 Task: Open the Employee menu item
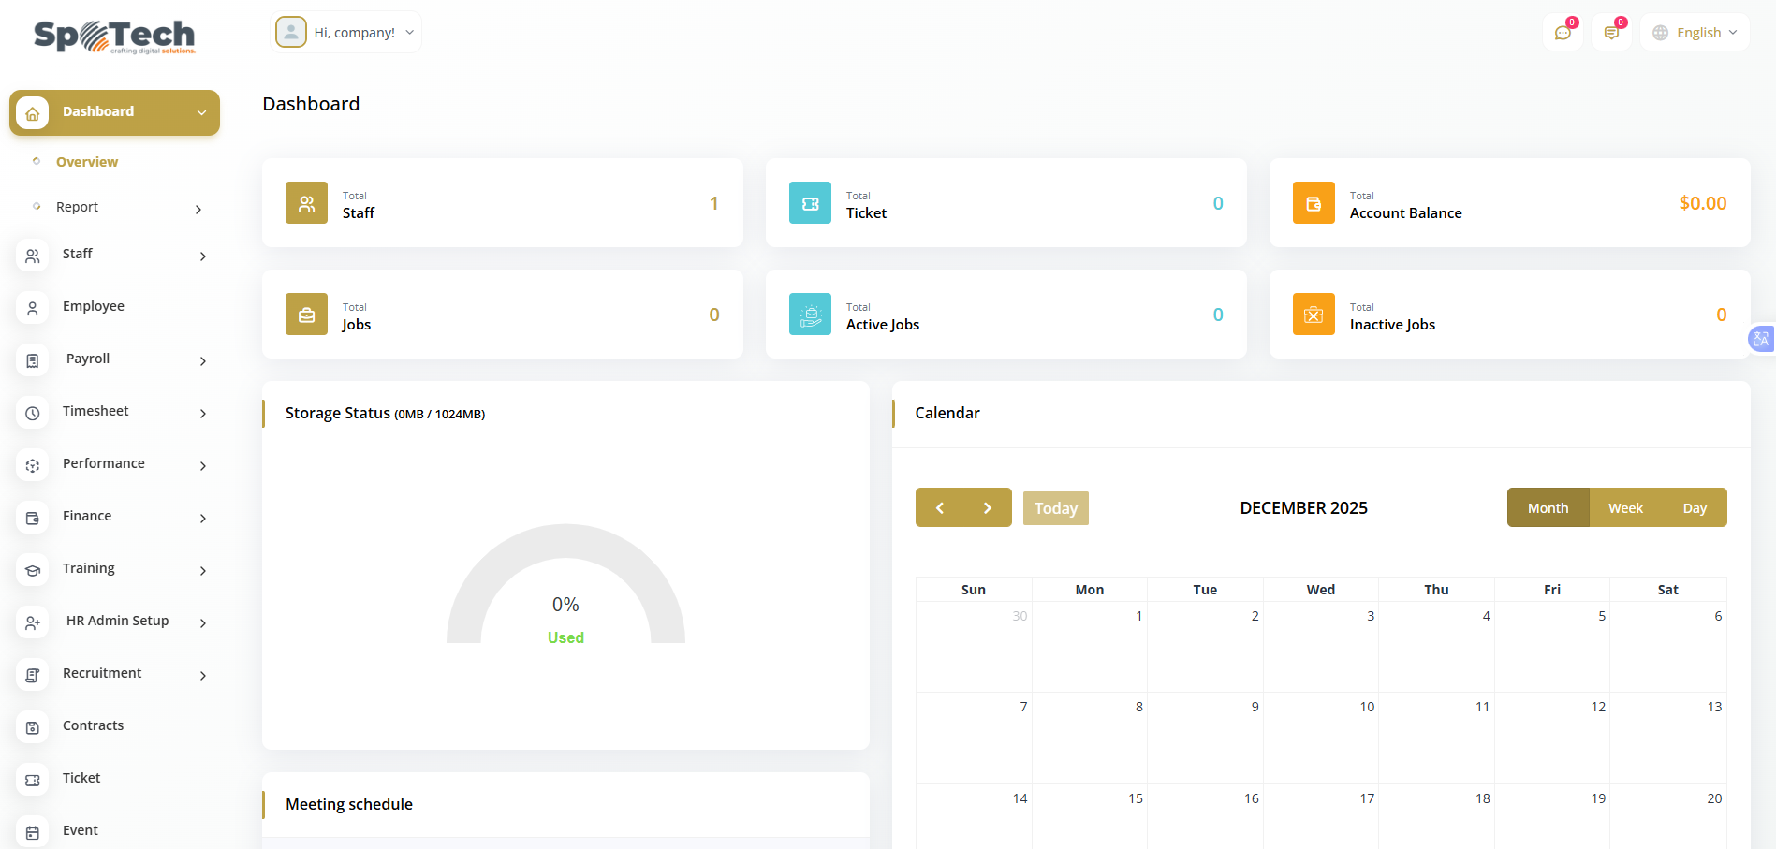[94, 306]
